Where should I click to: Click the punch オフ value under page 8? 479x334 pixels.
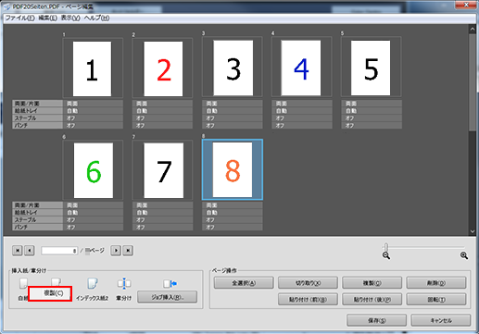coord(233,227)
